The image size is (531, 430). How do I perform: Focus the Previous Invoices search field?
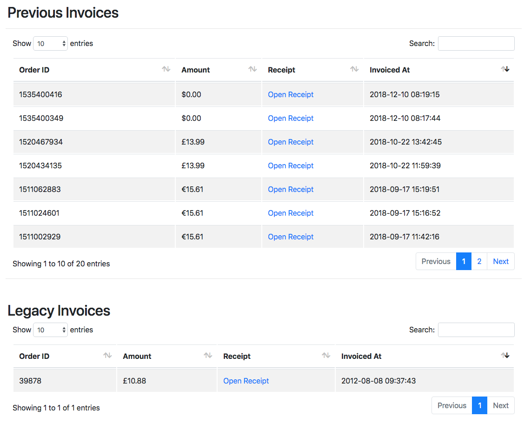tap(476, 43)
